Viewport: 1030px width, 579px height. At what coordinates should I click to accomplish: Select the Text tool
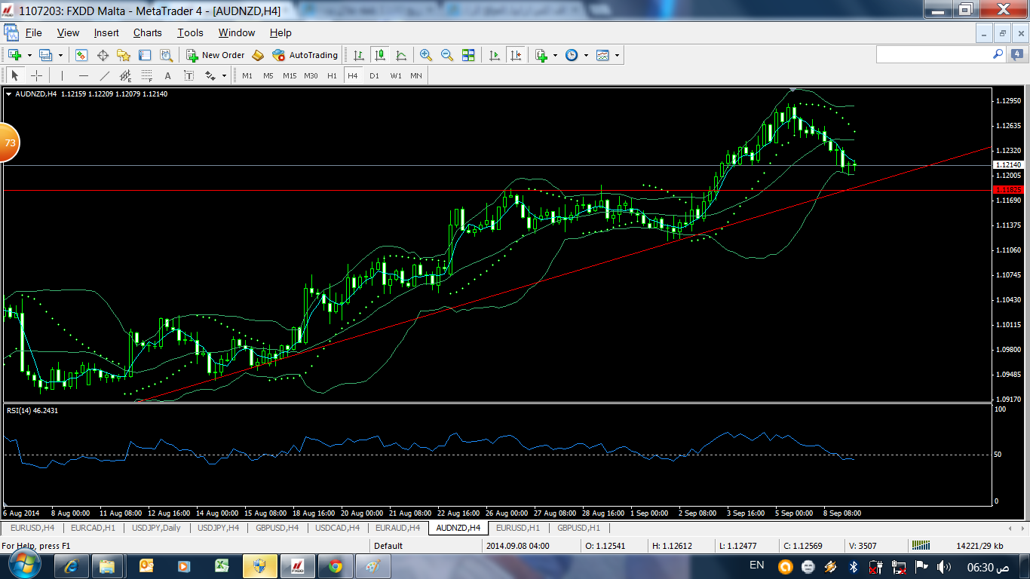coord(167,75)
